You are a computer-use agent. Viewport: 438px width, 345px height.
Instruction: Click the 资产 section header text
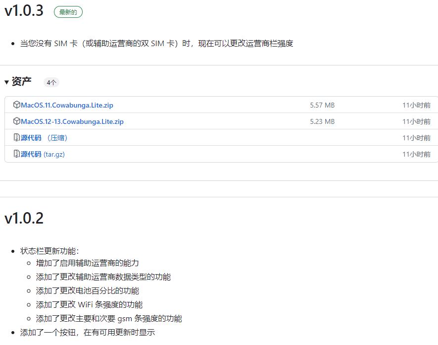[x=22, y=82]
